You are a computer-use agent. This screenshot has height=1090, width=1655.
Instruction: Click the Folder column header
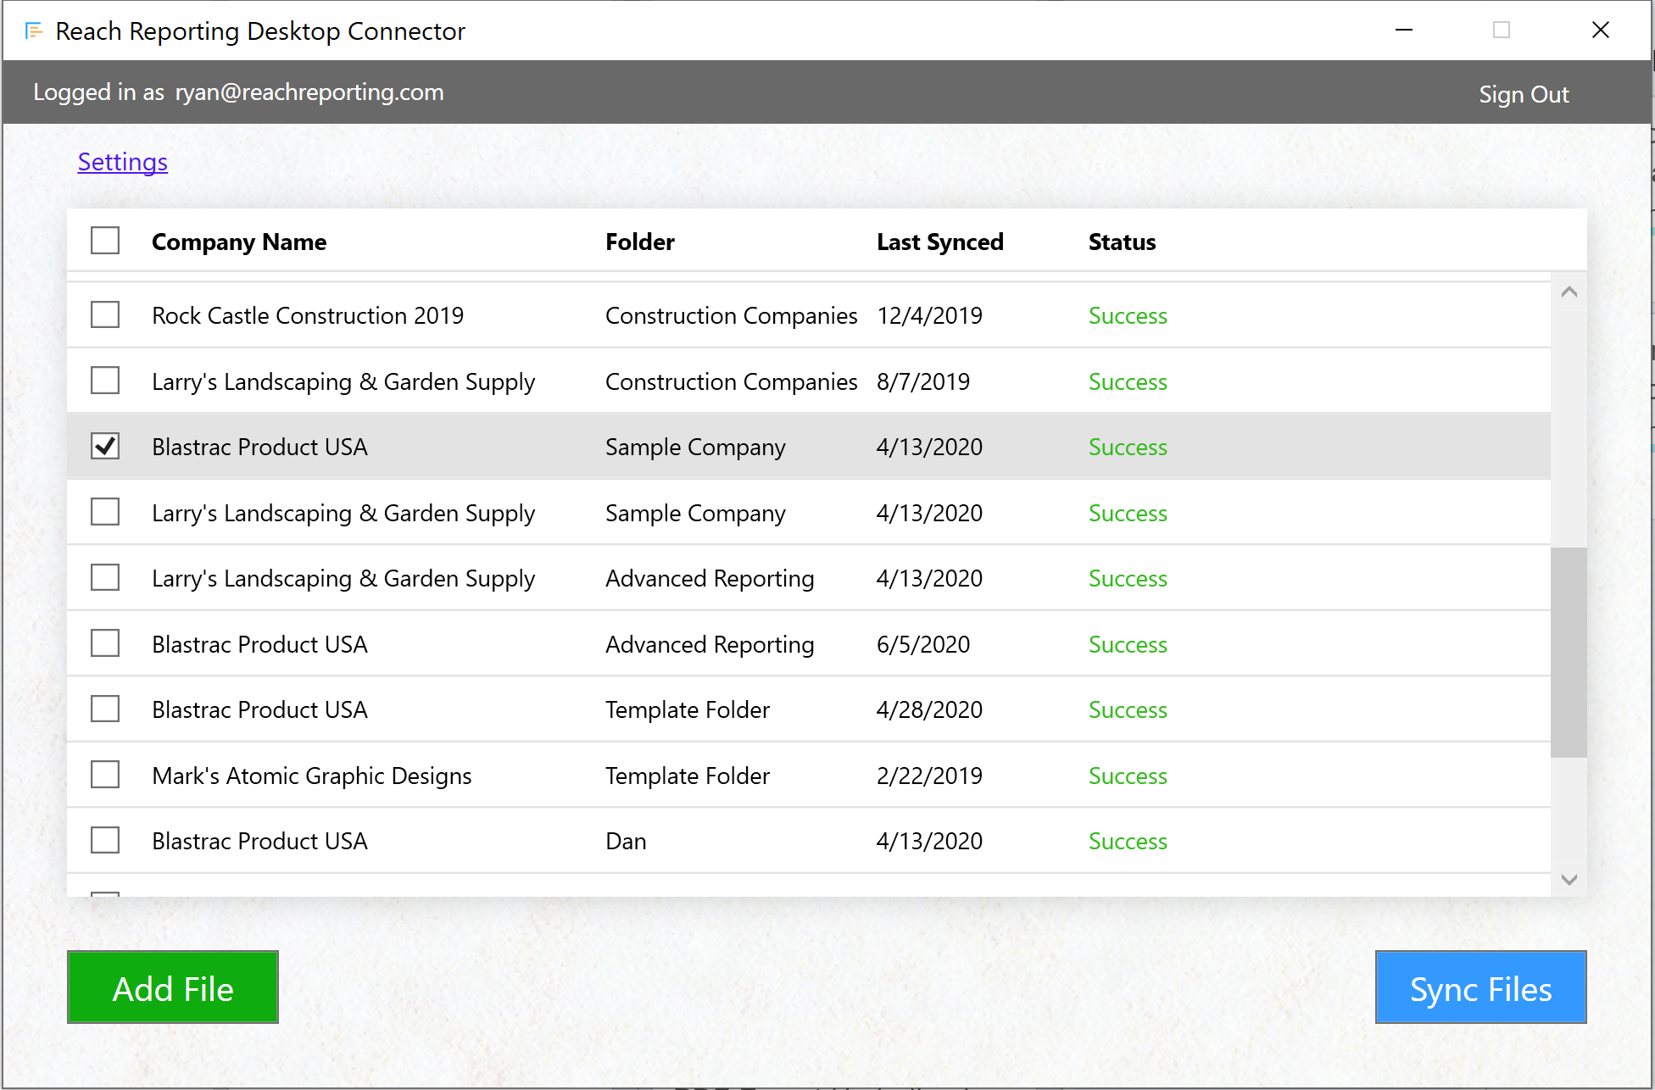[640, 242]
